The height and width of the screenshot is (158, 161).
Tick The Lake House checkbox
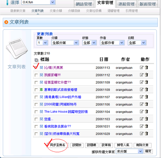coord(36,112)
